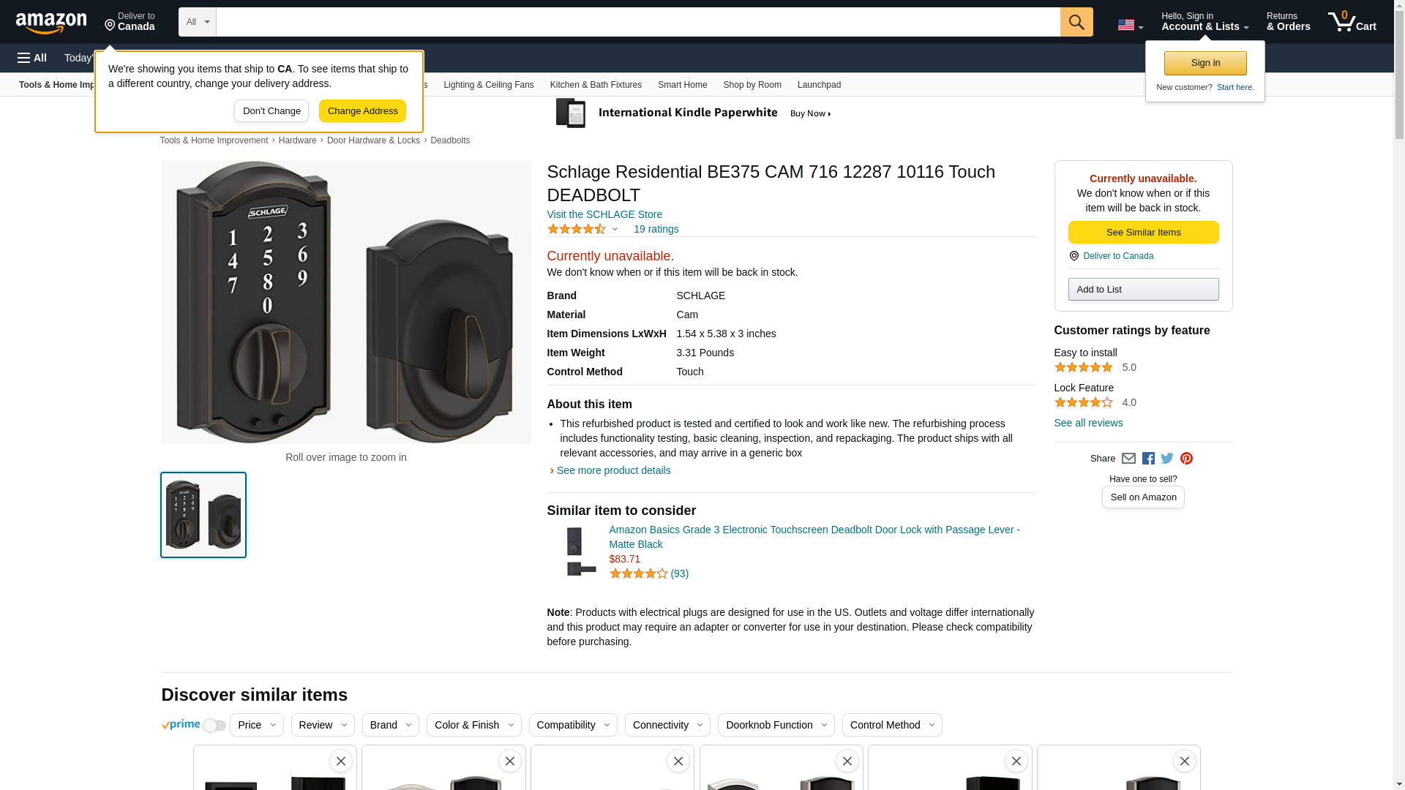The image size is (1405, 790).
Task: Open the search category All dropdown
Action: (x=197, y=22)
